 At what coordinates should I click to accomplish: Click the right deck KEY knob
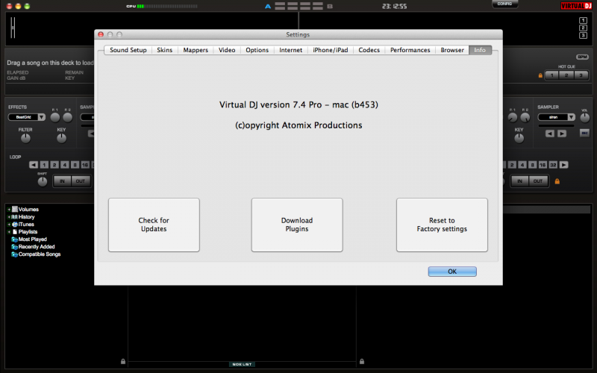click(x=519, y=139)
